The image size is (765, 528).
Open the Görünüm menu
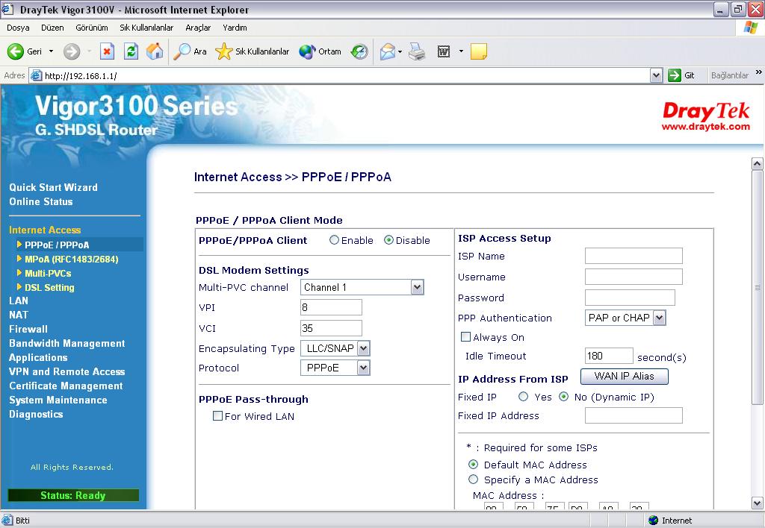pos(92,28)
